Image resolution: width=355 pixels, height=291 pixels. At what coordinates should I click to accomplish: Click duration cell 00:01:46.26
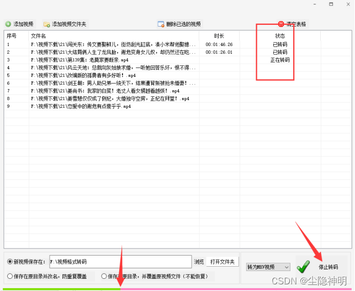(219, 44)
